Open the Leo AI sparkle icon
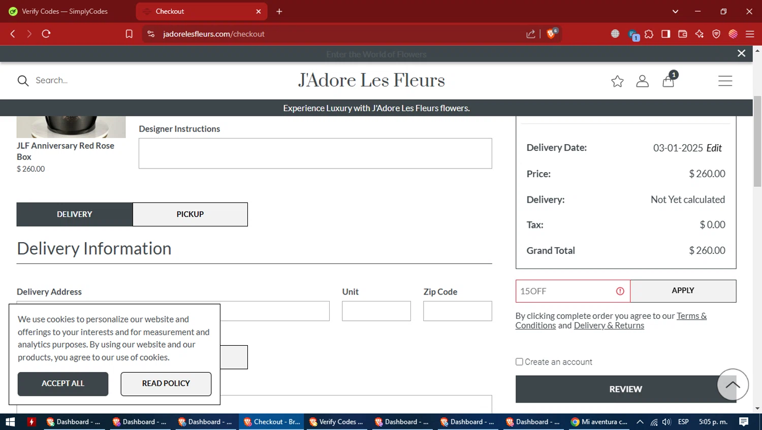762x430 pixels. (700, 34)
